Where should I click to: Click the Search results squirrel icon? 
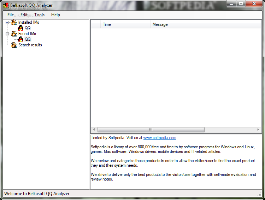(14, 45)
